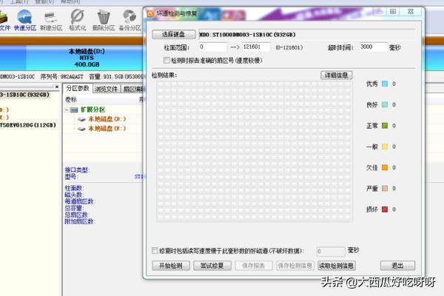Click the blue 优秀 color swatch
Viewport: 444px width, 296px height.
pyautogui.click(x=385, y=84)
